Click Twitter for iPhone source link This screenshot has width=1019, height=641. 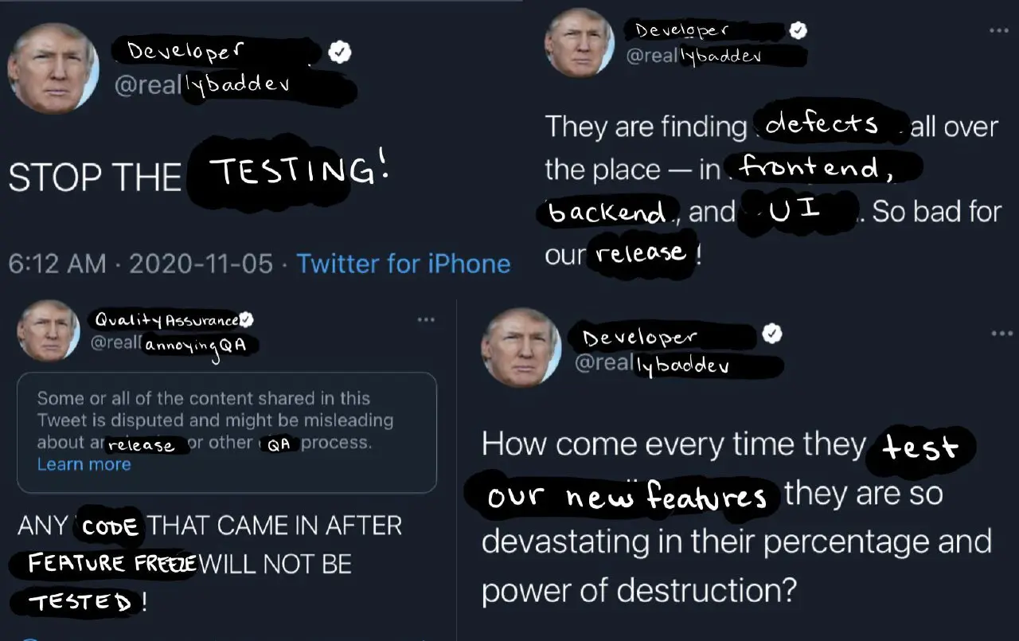pyautogui.click(x=404, y=264)
